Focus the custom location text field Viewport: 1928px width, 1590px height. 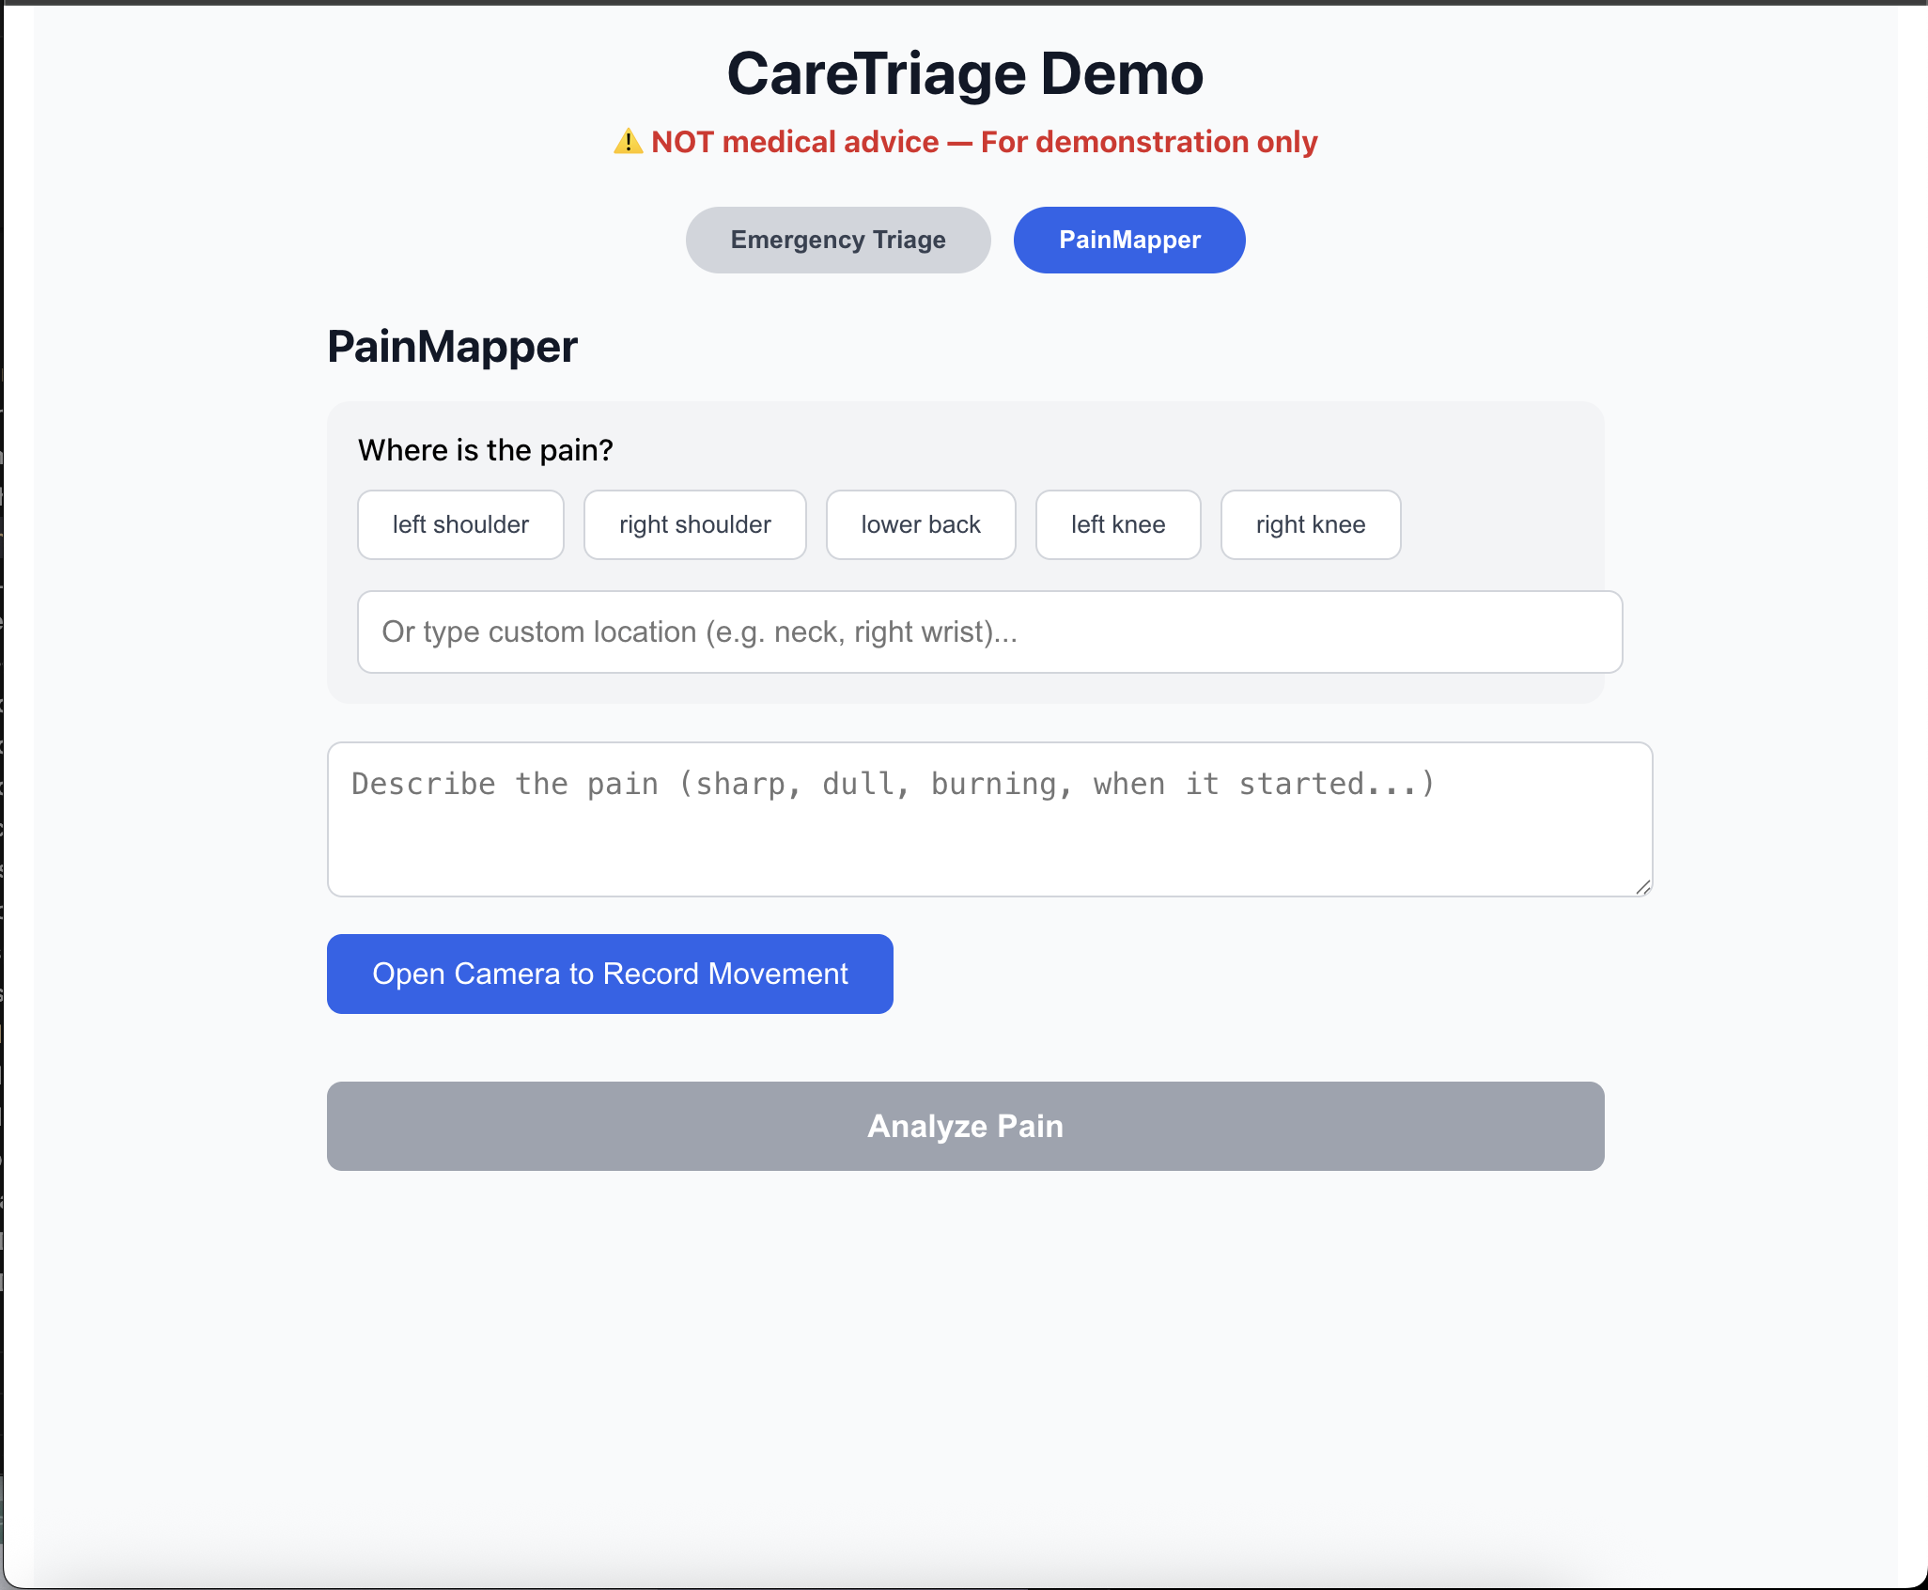pos(988,632)
